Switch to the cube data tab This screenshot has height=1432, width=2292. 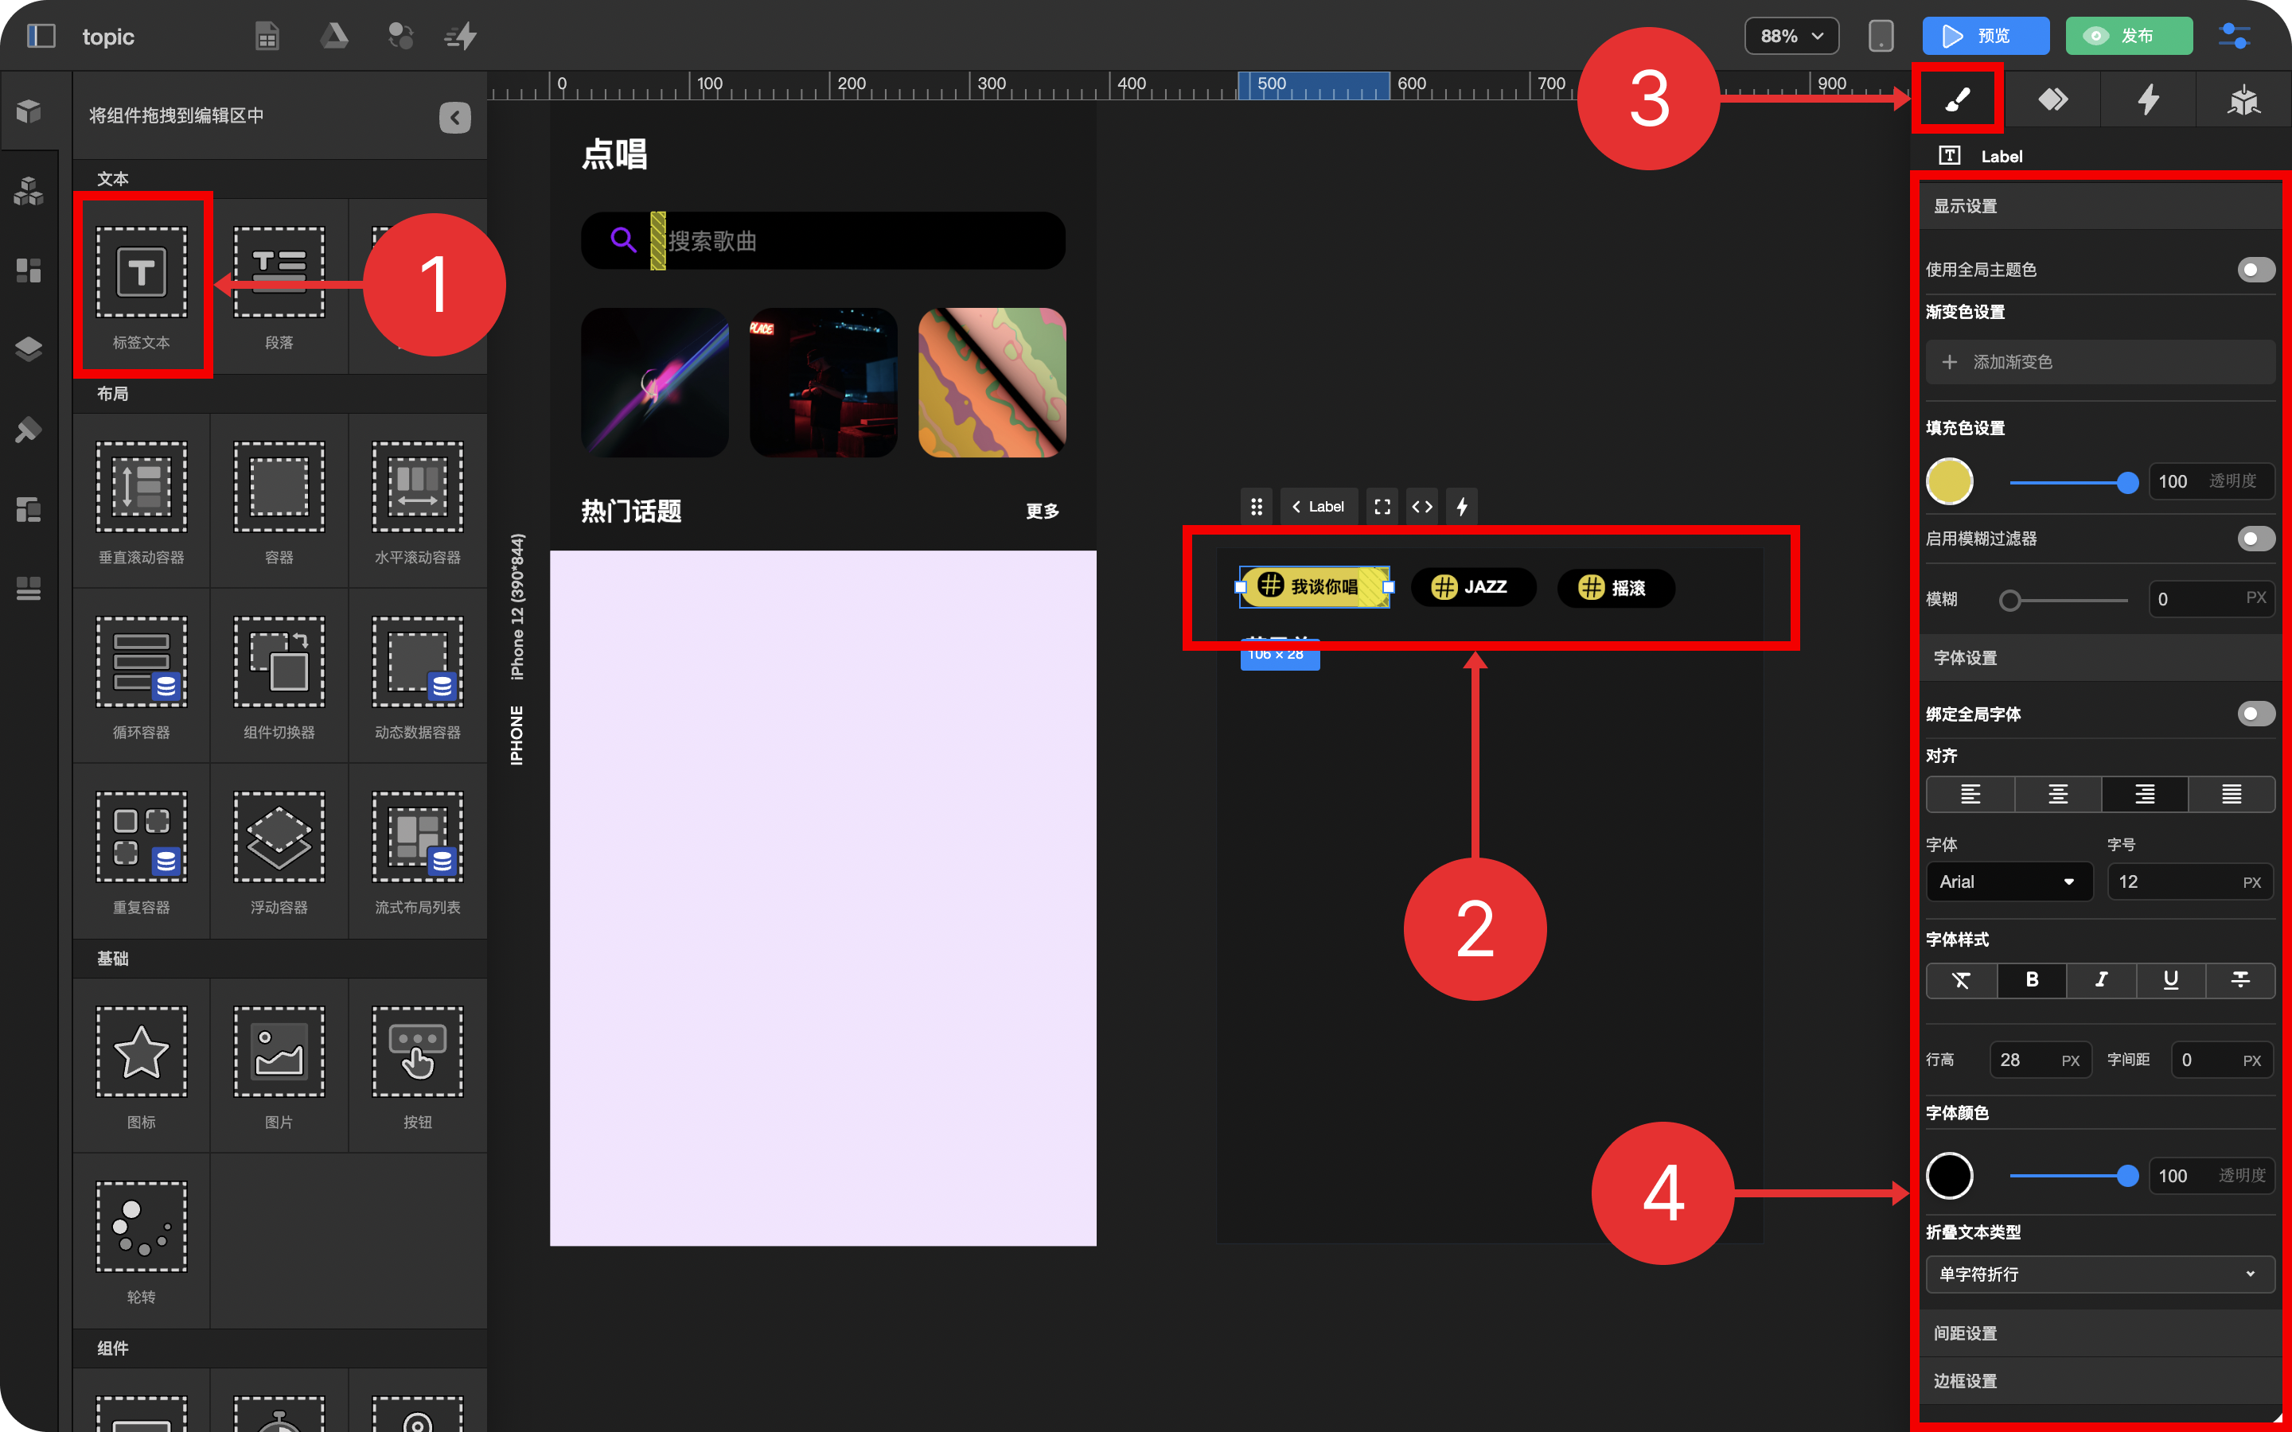point(2243,99)
